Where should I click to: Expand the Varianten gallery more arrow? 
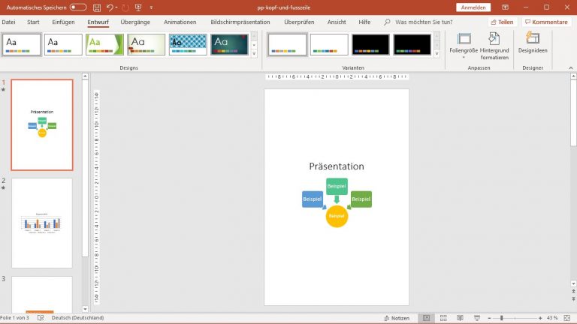click(x=437, y=54)
